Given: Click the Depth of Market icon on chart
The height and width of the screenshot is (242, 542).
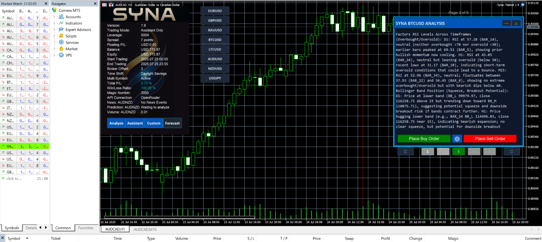Looking at the screenshot, I should pos(104,5).
